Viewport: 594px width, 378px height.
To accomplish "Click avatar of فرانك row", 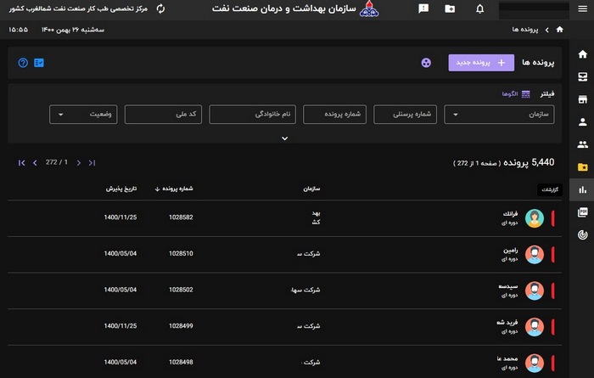I will coord(535,218).
